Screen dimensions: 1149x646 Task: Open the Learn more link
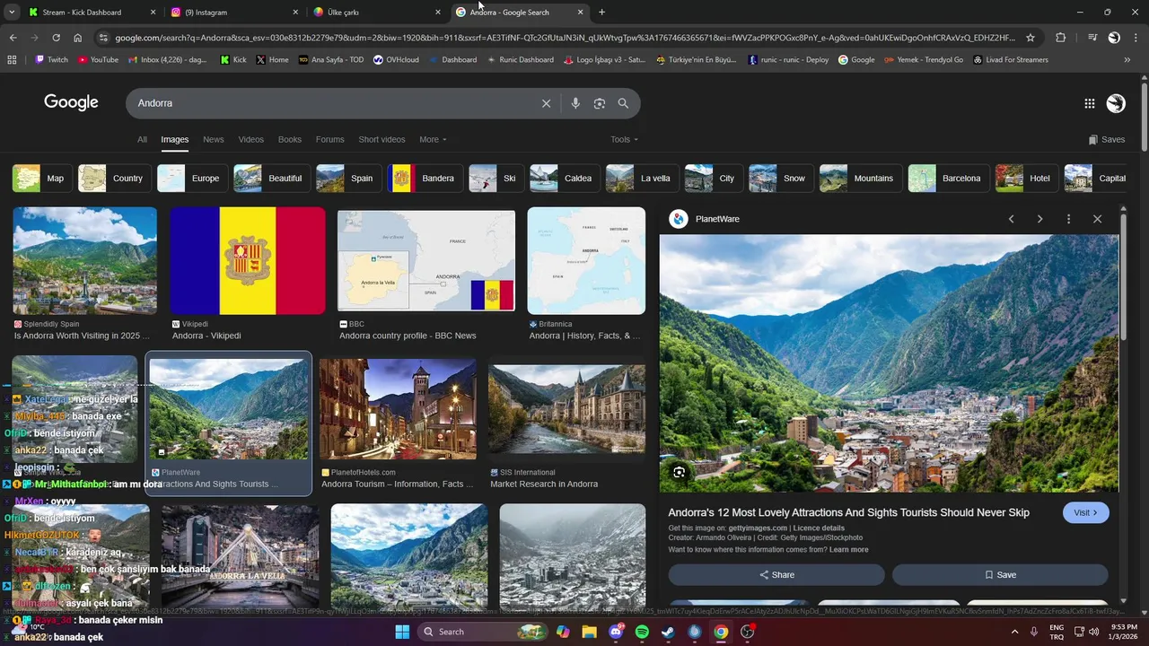click(x=848, y=549)
